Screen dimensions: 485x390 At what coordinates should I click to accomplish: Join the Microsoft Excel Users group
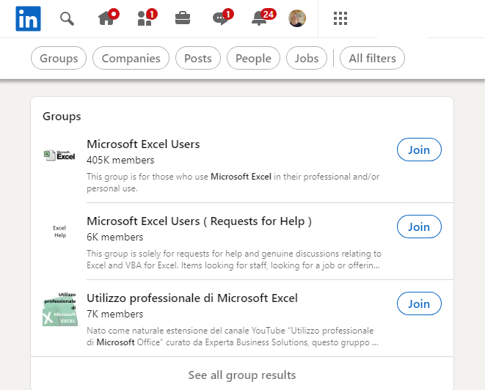point(419,150)
